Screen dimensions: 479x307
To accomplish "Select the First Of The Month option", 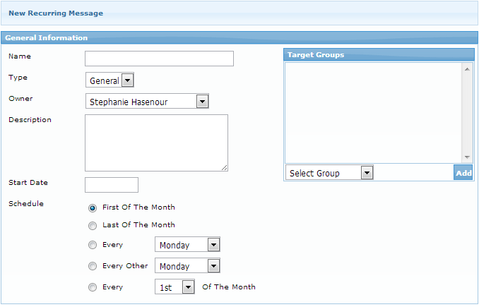I will point(93,208).
